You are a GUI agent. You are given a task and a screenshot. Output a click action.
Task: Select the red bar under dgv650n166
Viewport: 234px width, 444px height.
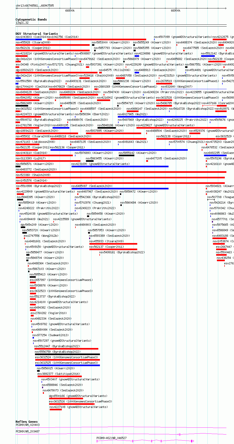(x=66, y=398)
